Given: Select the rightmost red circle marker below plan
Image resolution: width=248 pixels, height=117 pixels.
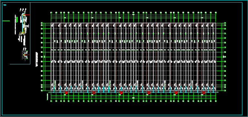Looking at the screenshot, I should [203, 92].
